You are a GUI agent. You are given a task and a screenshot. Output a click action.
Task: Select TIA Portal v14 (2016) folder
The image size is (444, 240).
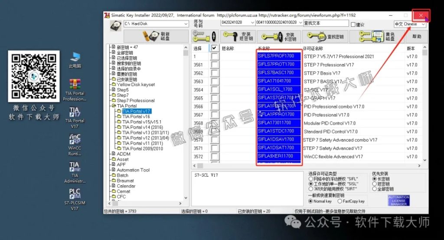tap(142, 127)
